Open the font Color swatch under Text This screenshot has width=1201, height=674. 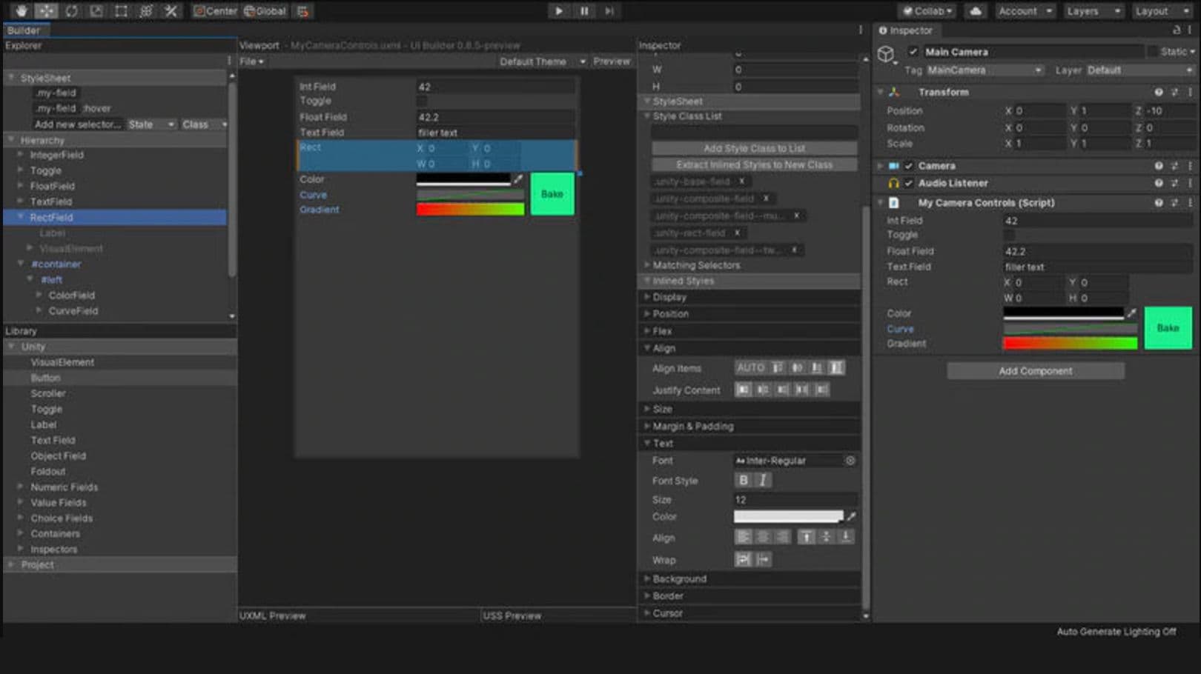coord(788,516)
